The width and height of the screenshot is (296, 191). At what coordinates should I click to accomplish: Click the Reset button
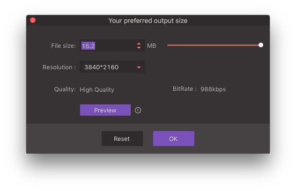coord(122,139)
